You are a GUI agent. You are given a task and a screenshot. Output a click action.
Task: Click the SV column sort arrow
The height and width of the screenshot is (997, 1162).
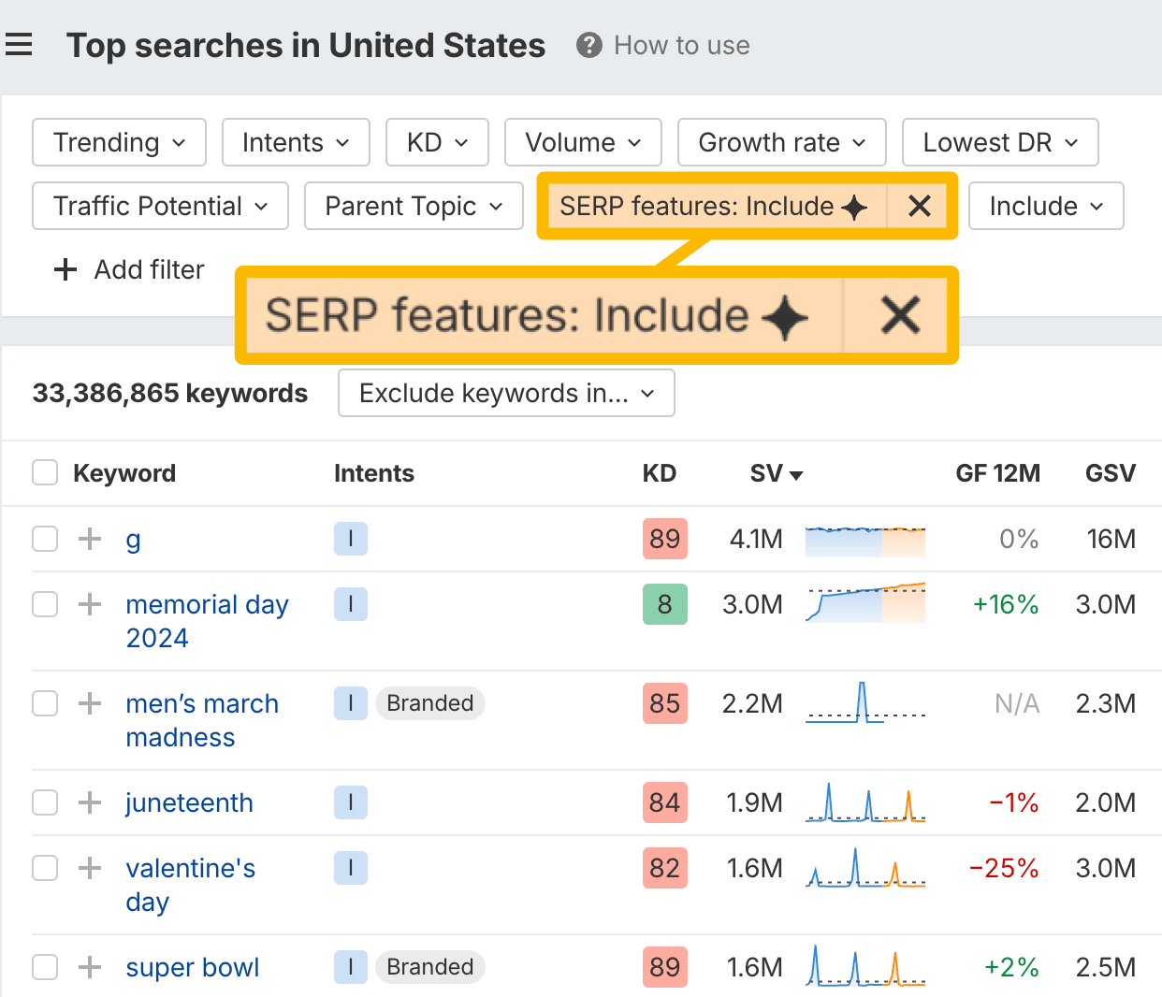(x=797, y=474)
